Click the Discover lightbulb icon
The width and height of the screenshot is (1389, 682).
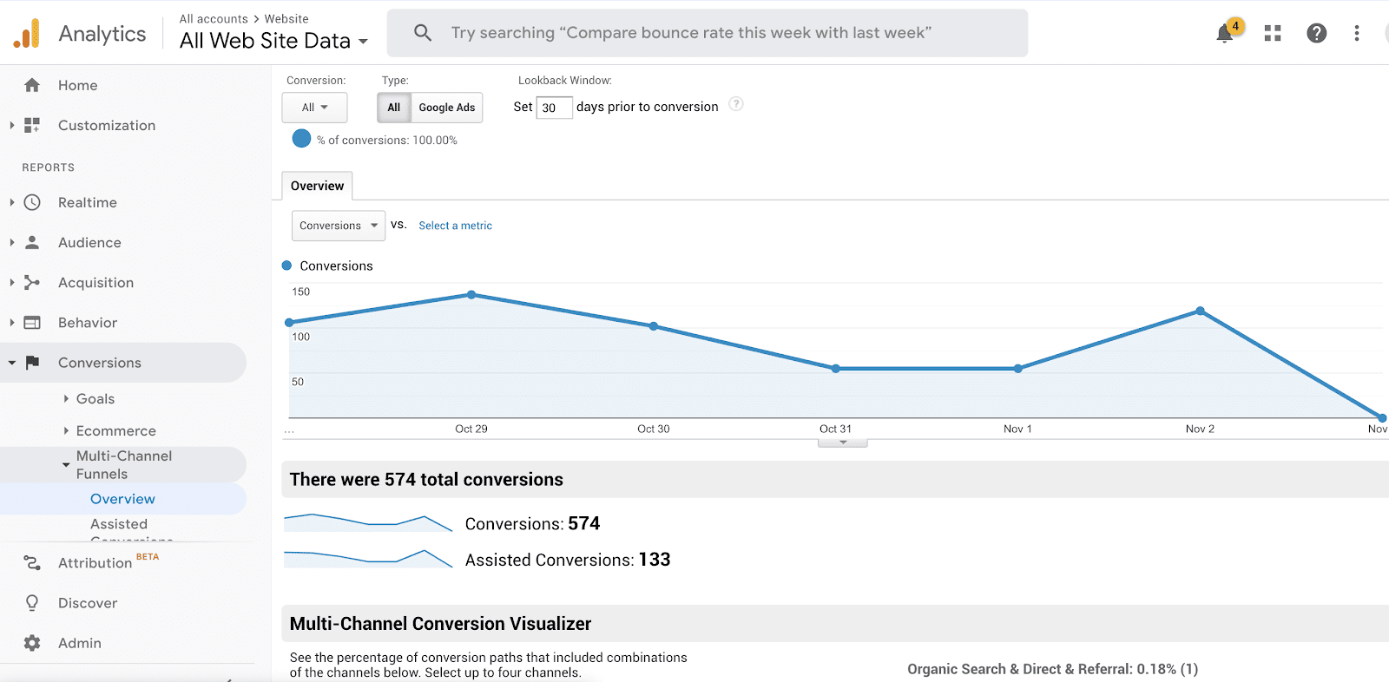click(32, 603)
